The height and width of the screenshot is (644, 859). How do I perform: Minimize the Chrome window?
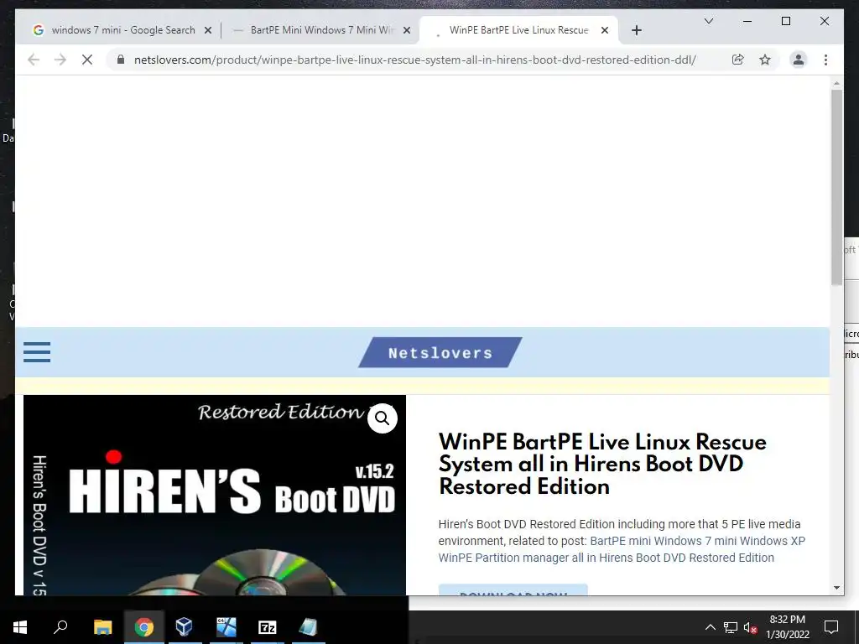(747, 21)
